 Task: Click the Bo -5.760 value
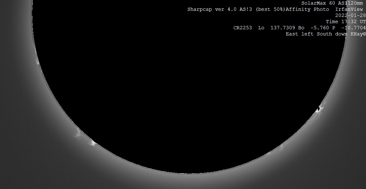(312, 28)
